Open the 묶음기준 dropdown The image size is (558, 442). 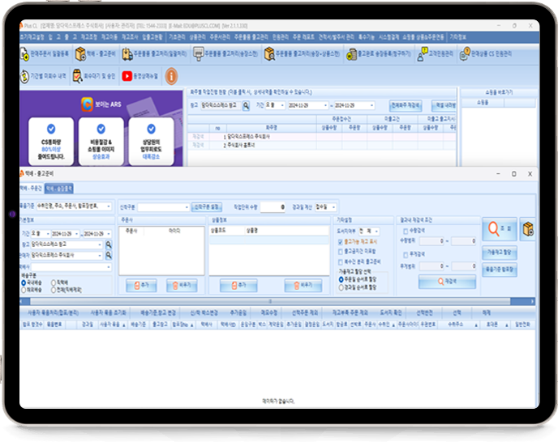[109, 206]
